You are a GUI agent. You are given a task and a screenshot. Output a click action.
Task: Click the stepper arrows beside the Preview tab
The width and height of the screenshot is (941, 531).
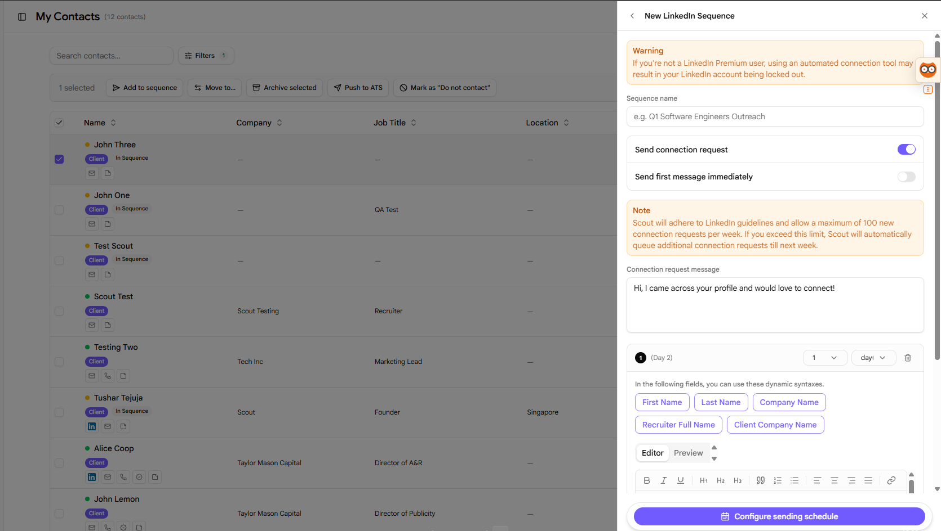(x=714, y=453)
